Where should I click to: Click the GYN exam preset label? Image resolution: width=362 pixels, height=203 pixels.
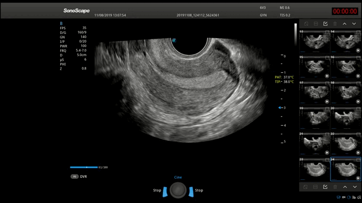[263, 15]
